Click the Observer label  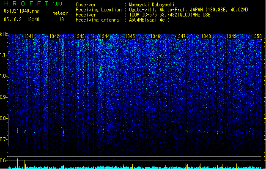[x=86, y=5]
